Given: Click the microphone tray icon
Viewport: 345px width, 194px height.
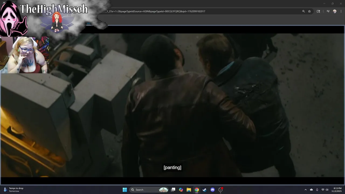Looking at the screenshot, I should pyautogui.click(x=317, y=190).
